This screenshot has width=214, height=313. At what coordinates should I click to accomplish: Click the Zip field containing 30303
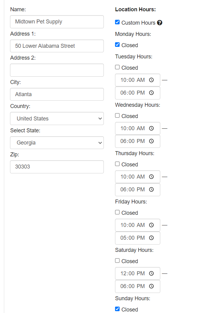(x=57, y=167)
